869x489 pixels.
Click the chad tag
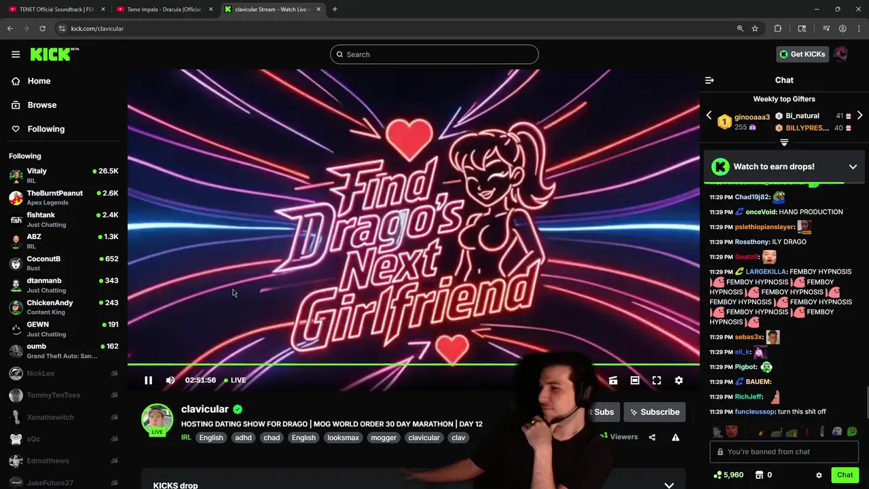pyautogui.click(x=272, y=438)
